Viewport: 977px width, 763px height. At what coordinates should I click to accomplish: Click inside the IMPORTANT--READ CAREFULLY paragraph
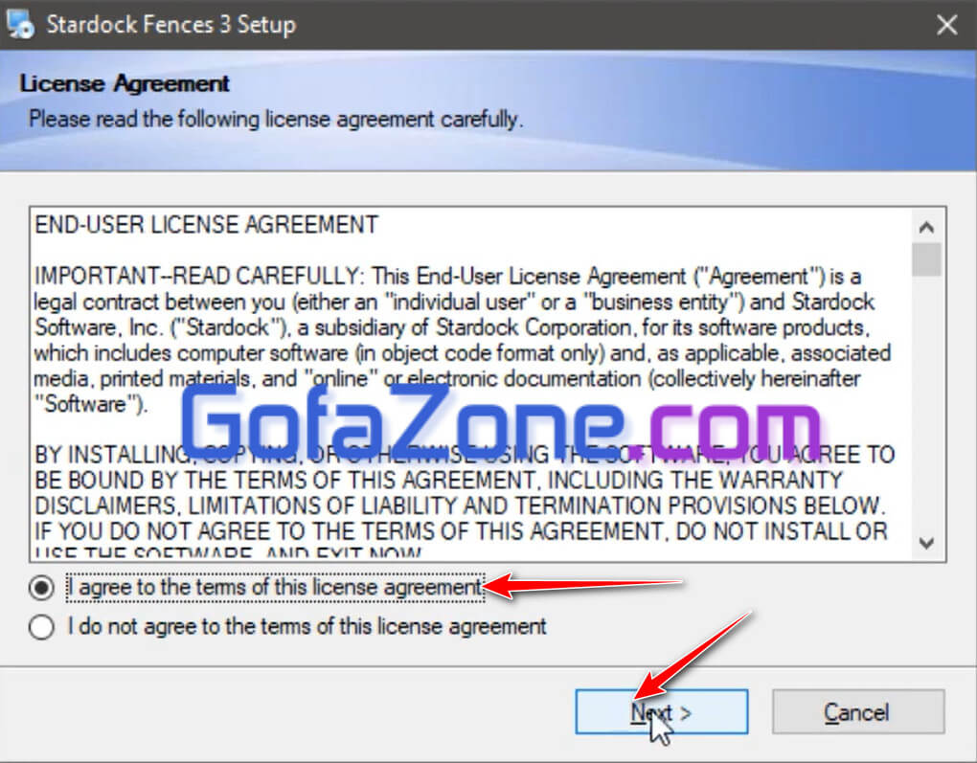point(462,340)
